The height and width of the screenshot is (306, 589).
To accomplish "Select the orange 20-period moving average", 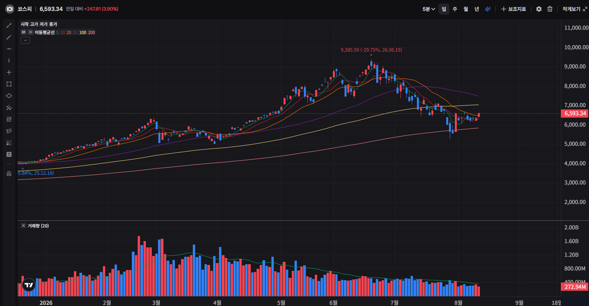I will click(69, 32).
